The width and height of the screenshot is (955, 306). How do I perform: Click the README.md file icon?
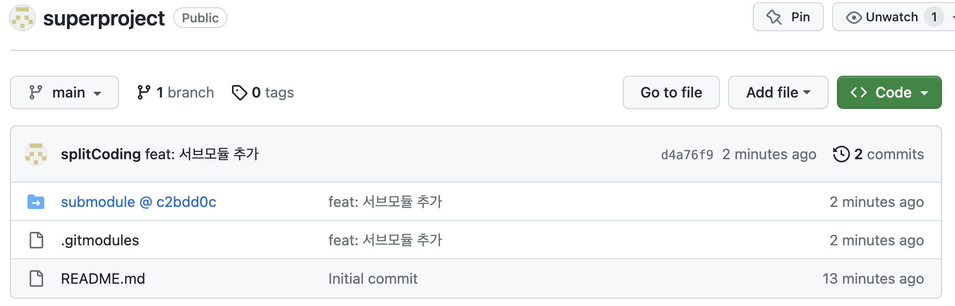click(36, 279)
